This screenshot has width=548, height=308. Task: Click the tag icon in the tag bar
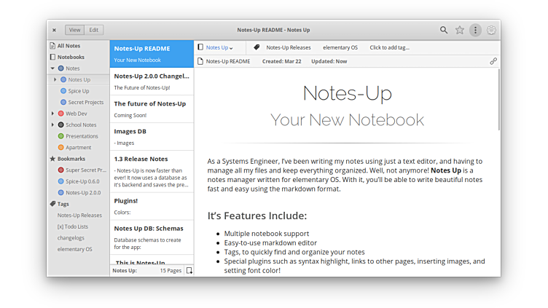point(257,47)
